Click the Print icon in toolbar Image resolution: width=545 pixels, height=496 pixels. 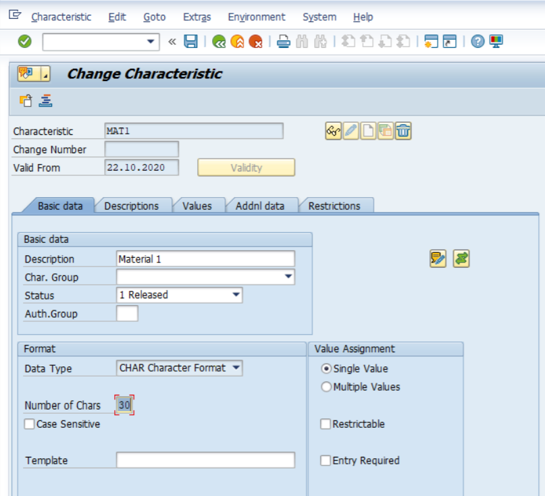coord(284,42)
